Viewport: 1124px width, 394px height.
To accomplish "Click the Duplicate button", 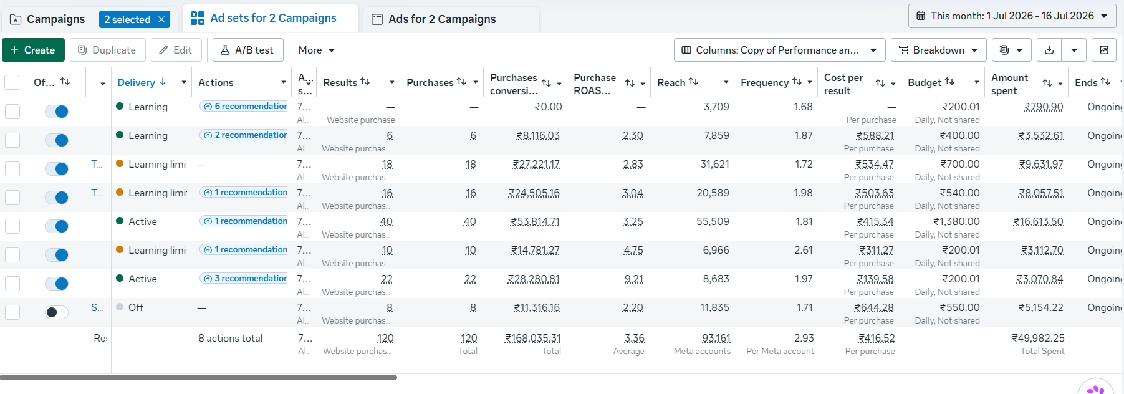I will pyautogui.click(x=107, y=50).
